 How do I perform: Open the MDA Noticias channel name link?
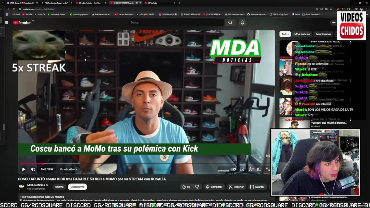click(x=36, y=185)
